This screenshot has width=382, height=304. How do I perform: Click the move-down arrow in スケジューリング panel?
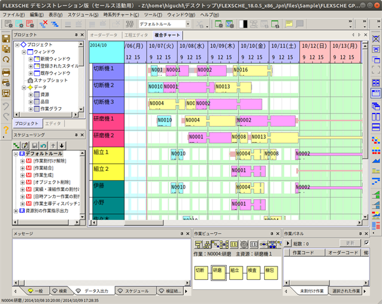point(62,145)
